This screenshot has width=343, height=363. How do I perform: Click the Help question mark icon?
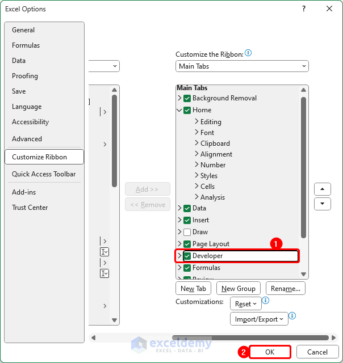[304, 9]
